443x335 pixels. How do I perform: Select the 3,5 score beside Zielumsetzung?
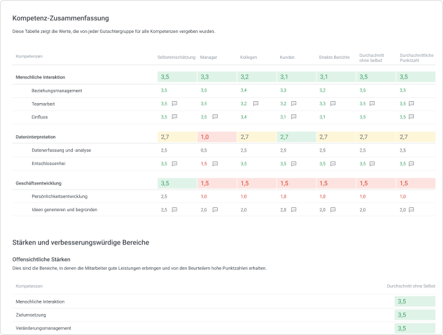click(x=415, y=315)
